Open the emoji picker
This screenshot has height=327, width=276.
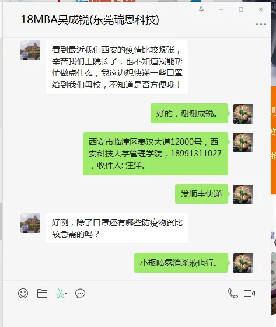click(x=23, y=293)
